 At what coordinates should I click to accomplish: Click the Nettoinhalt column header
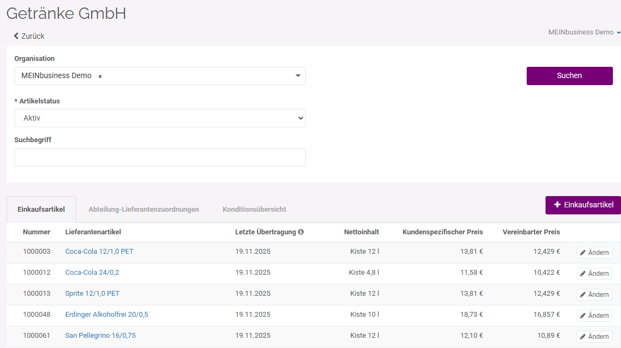click(x=362, y=232)
